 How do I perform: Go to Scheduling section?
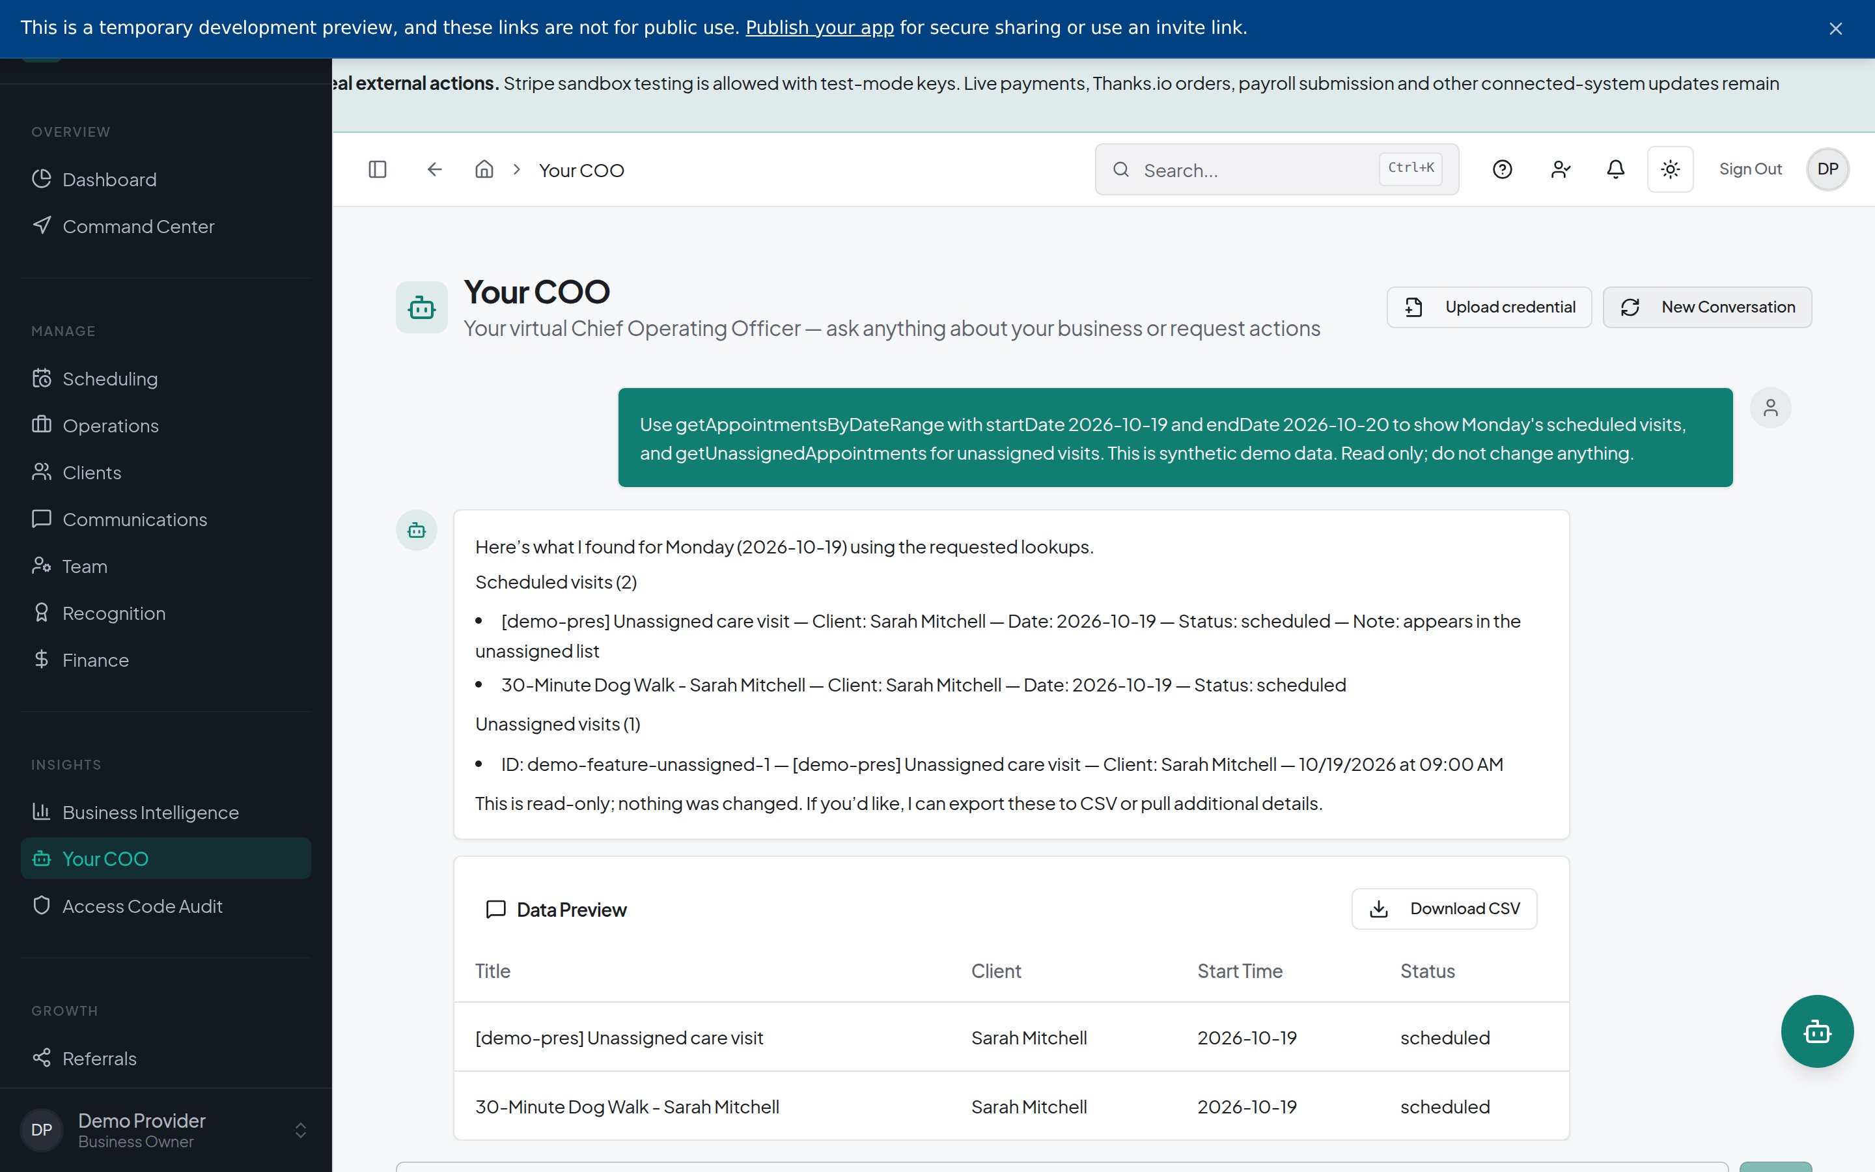point(166,379)
